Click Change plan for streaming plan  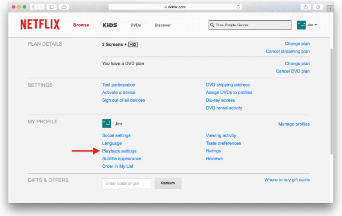click(x=297, y=44)
